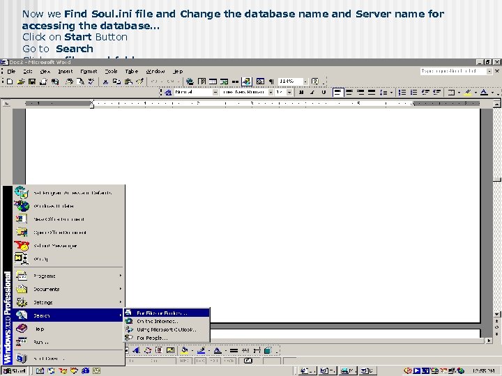The image size is (502, 376).
Task: Click the Internet Explorer quick launch icon
Action: tap(85, 371)
